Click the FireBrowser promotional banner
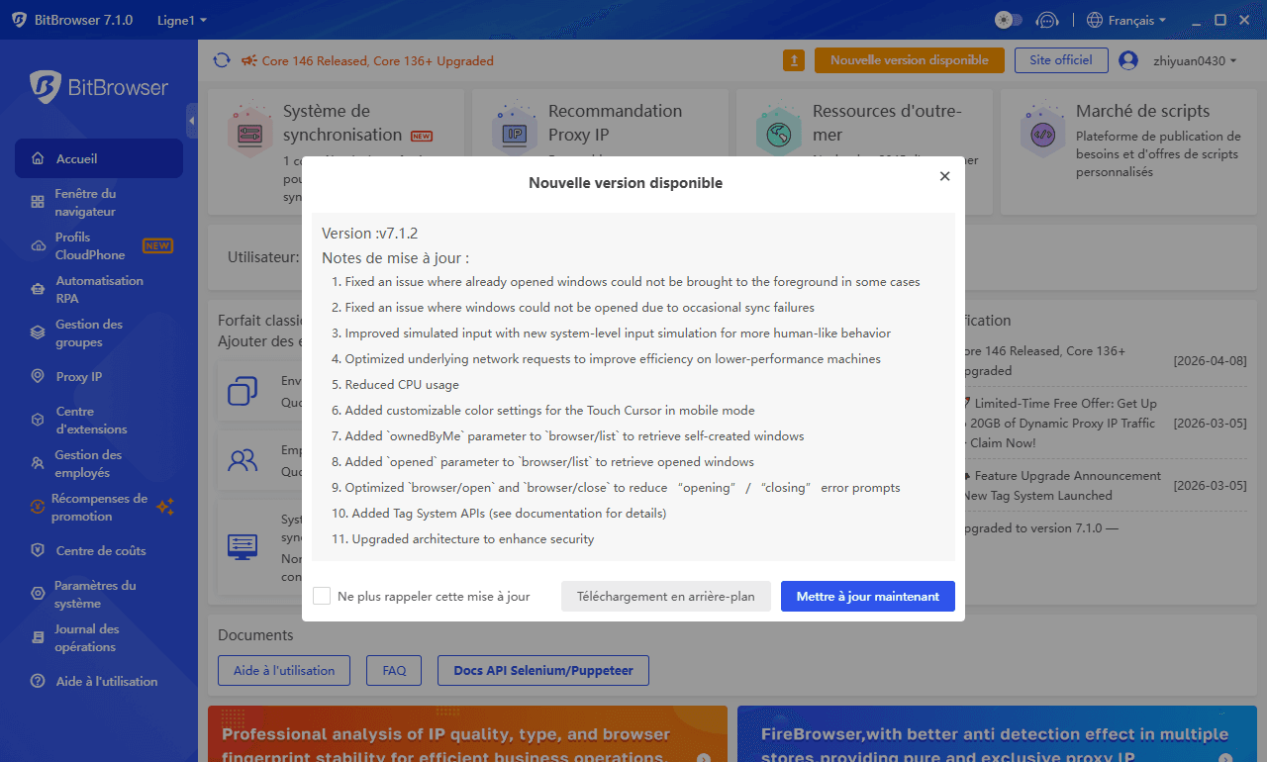This screenshot has height=762, width=1267. 998,733
